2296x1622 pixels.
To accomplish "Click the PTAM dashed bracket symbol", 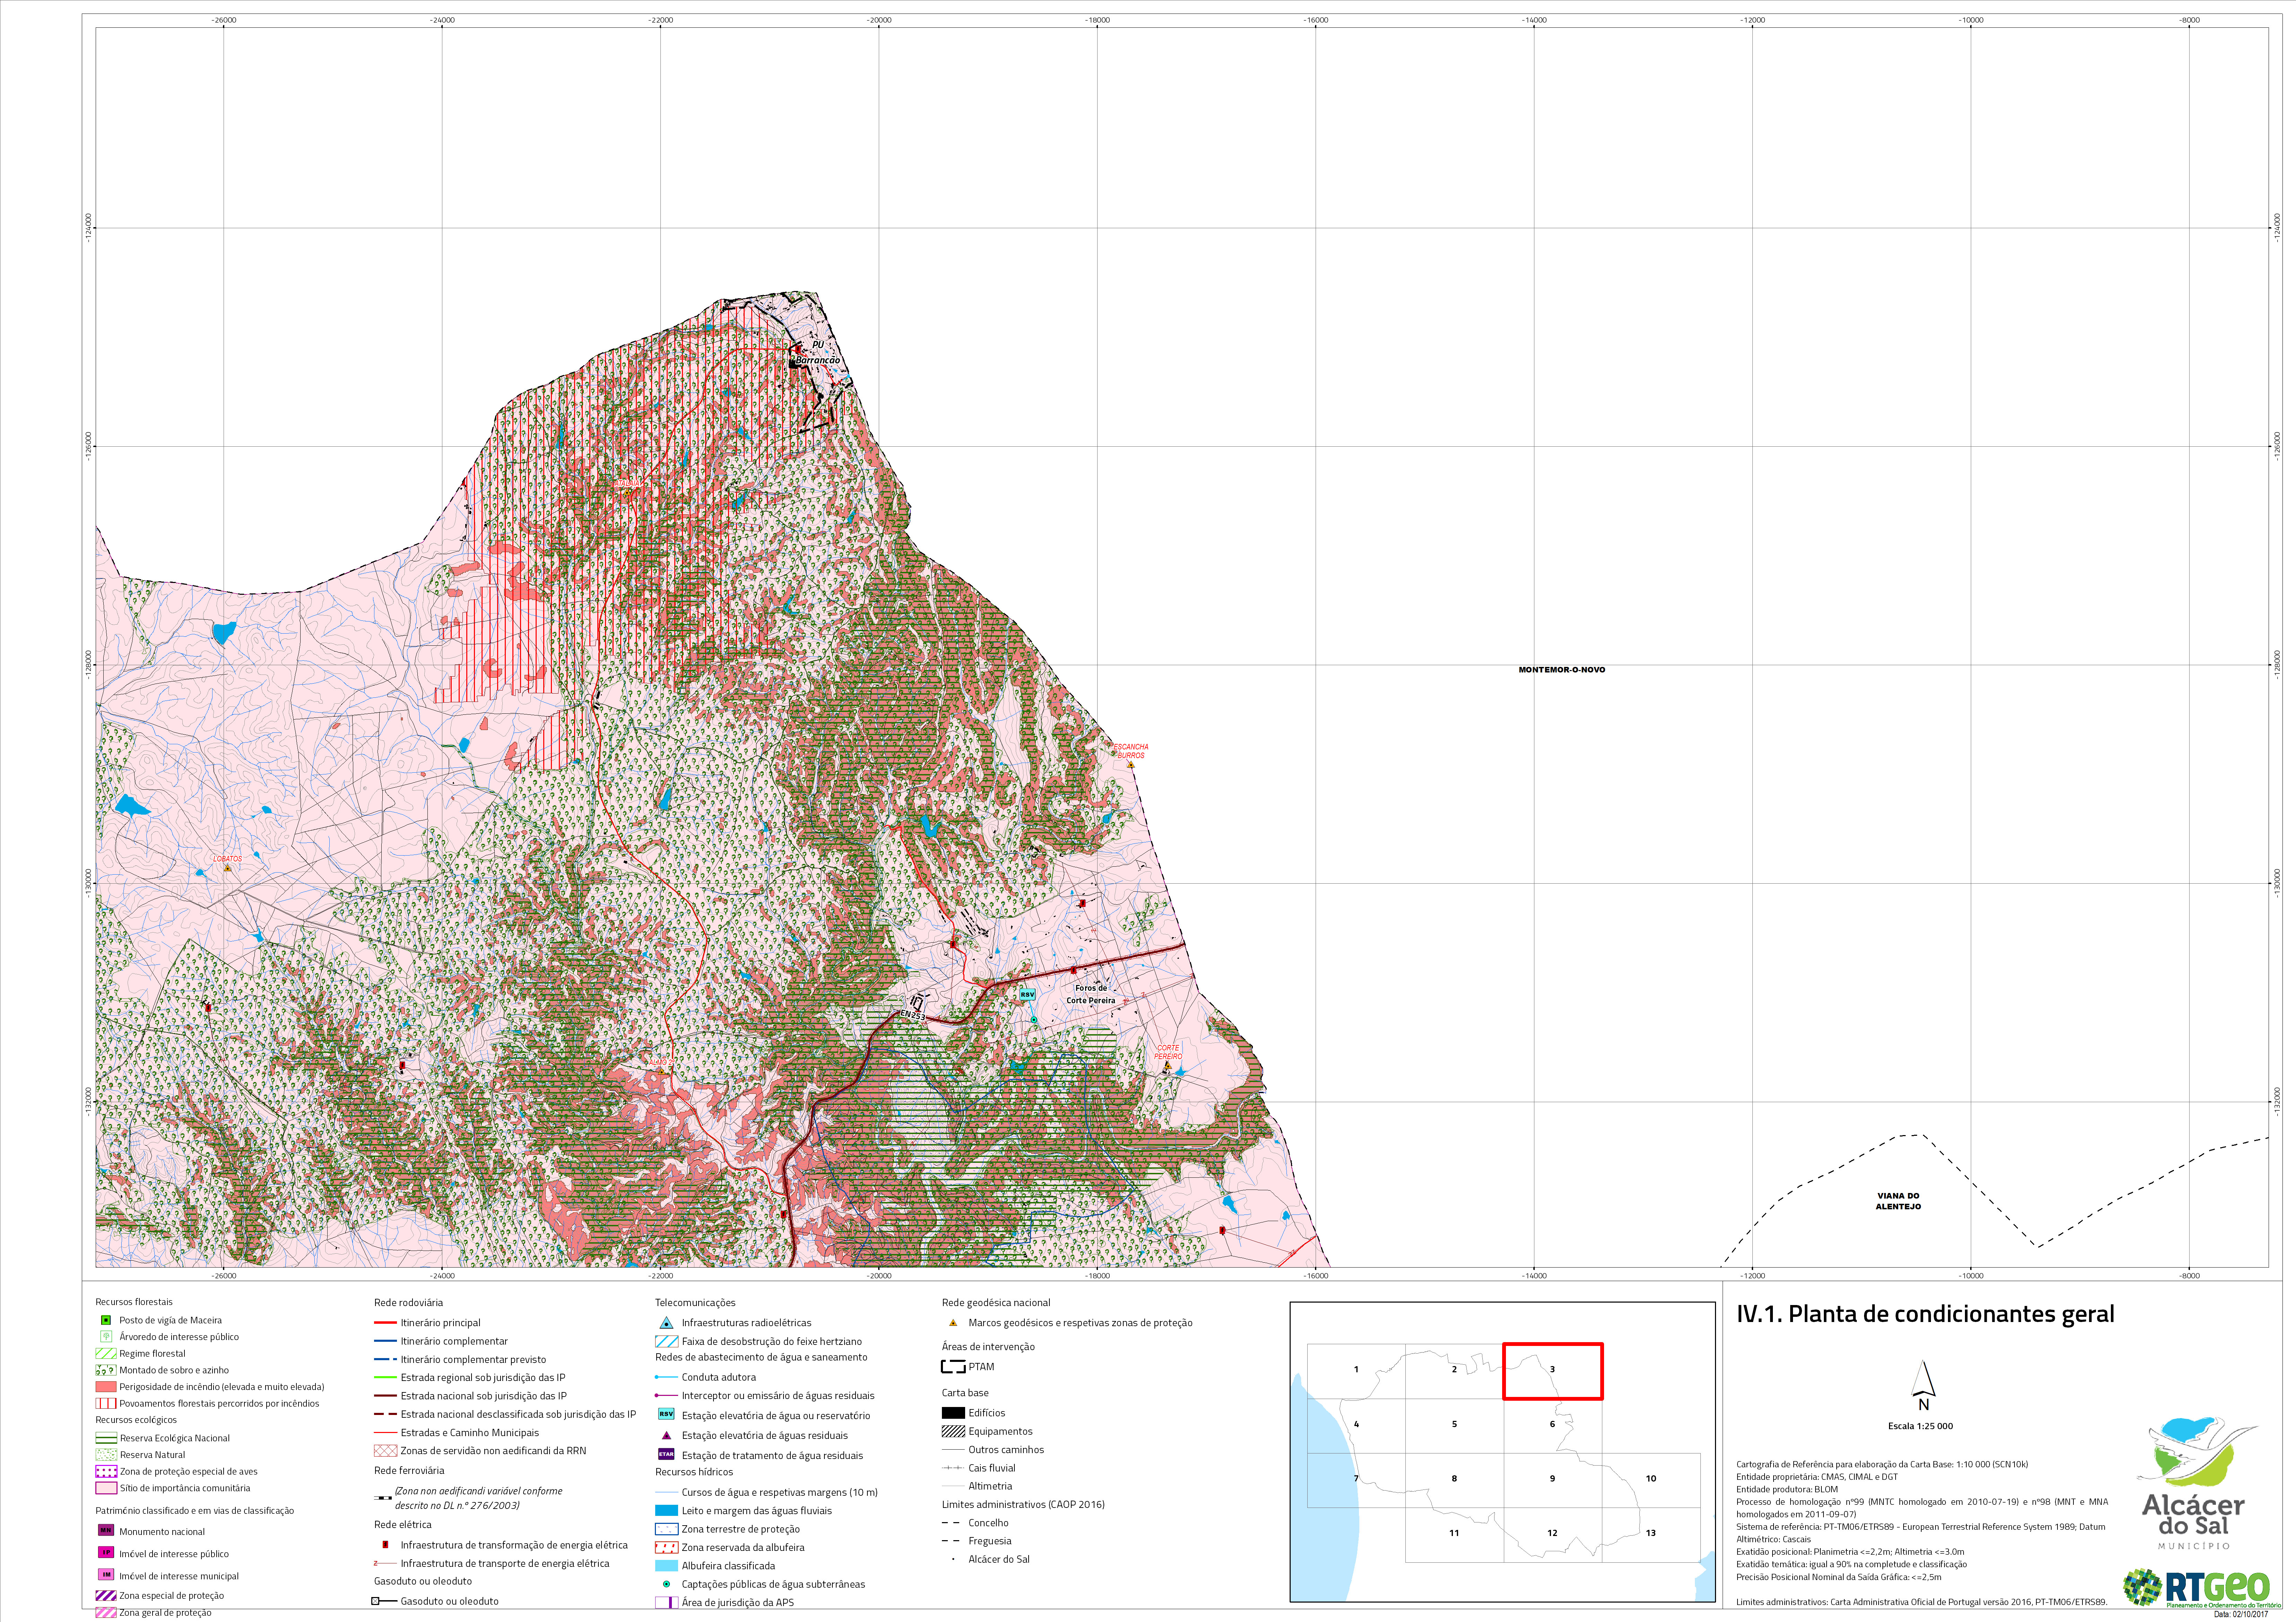I will 953,1367.
